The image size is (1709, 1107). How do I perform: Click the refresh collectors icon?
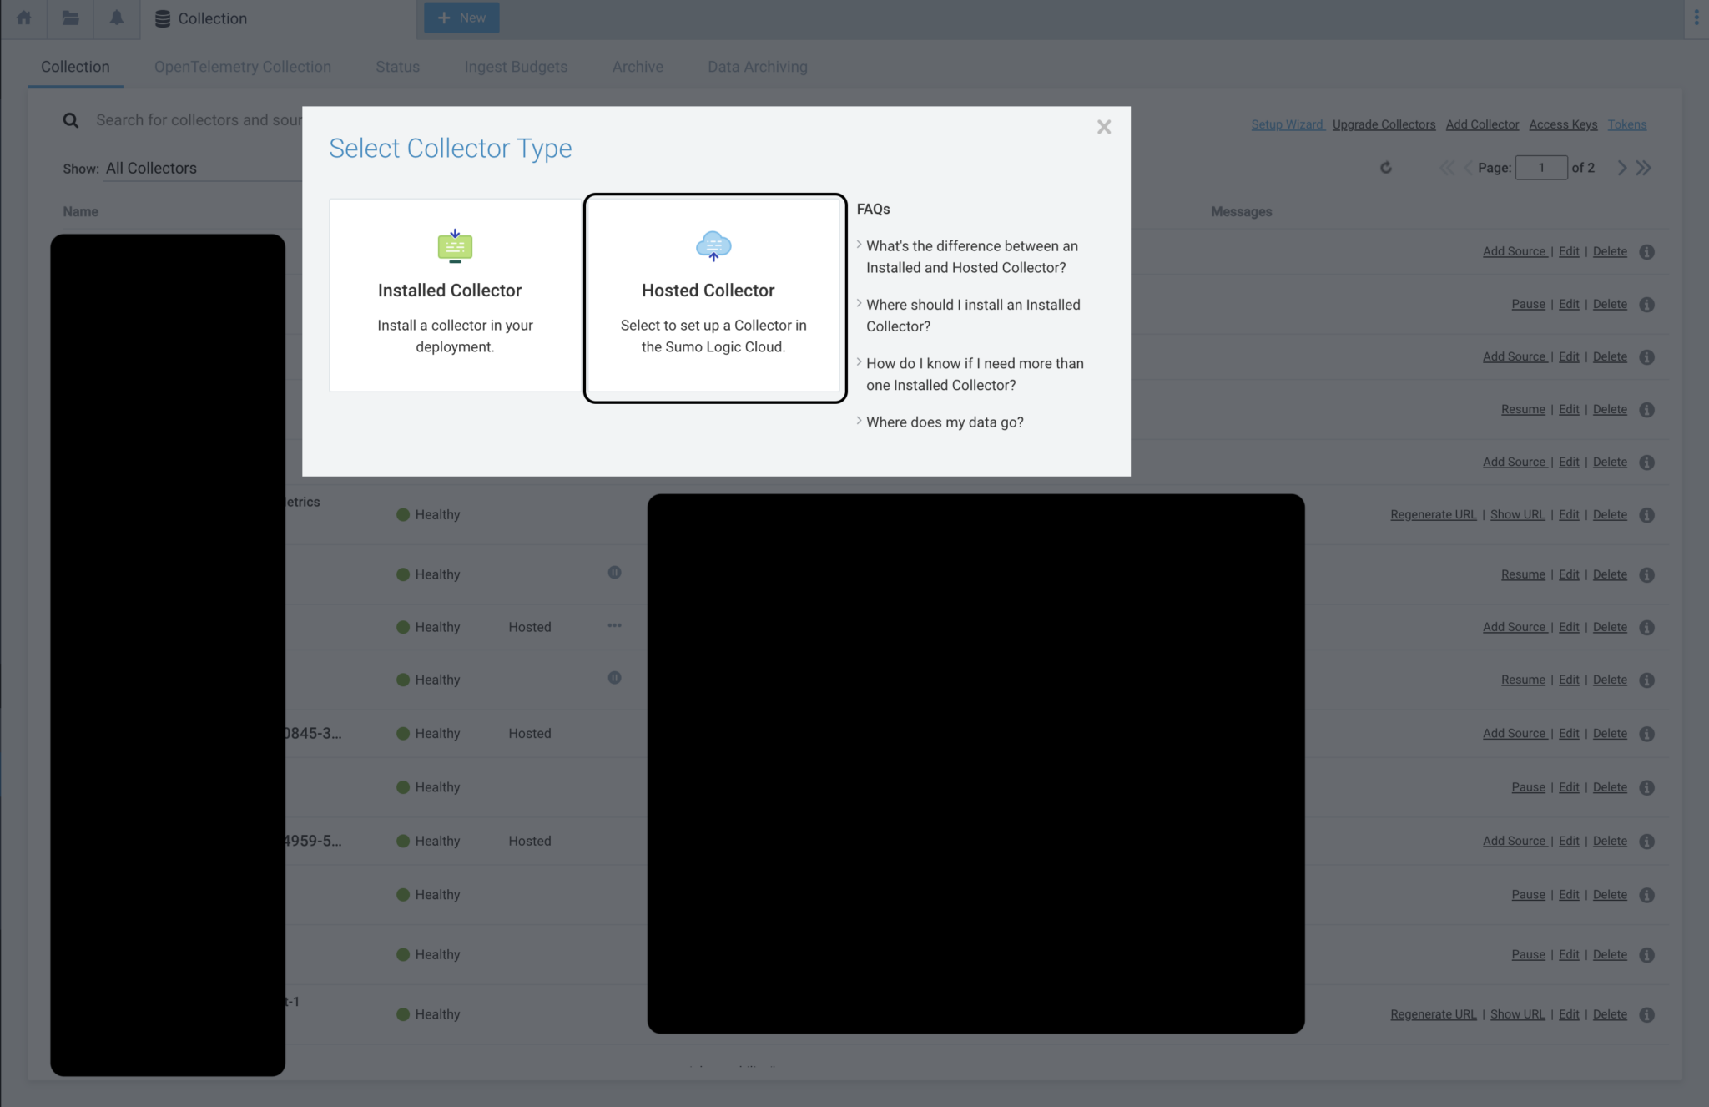(x=1385, y=168)
